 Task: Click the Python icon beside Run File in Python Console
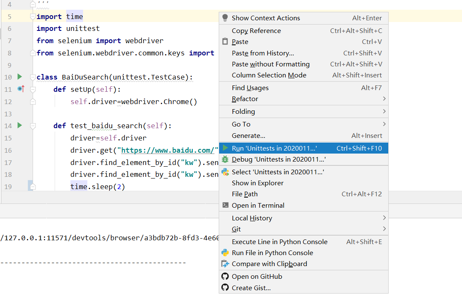click(225, 253)
